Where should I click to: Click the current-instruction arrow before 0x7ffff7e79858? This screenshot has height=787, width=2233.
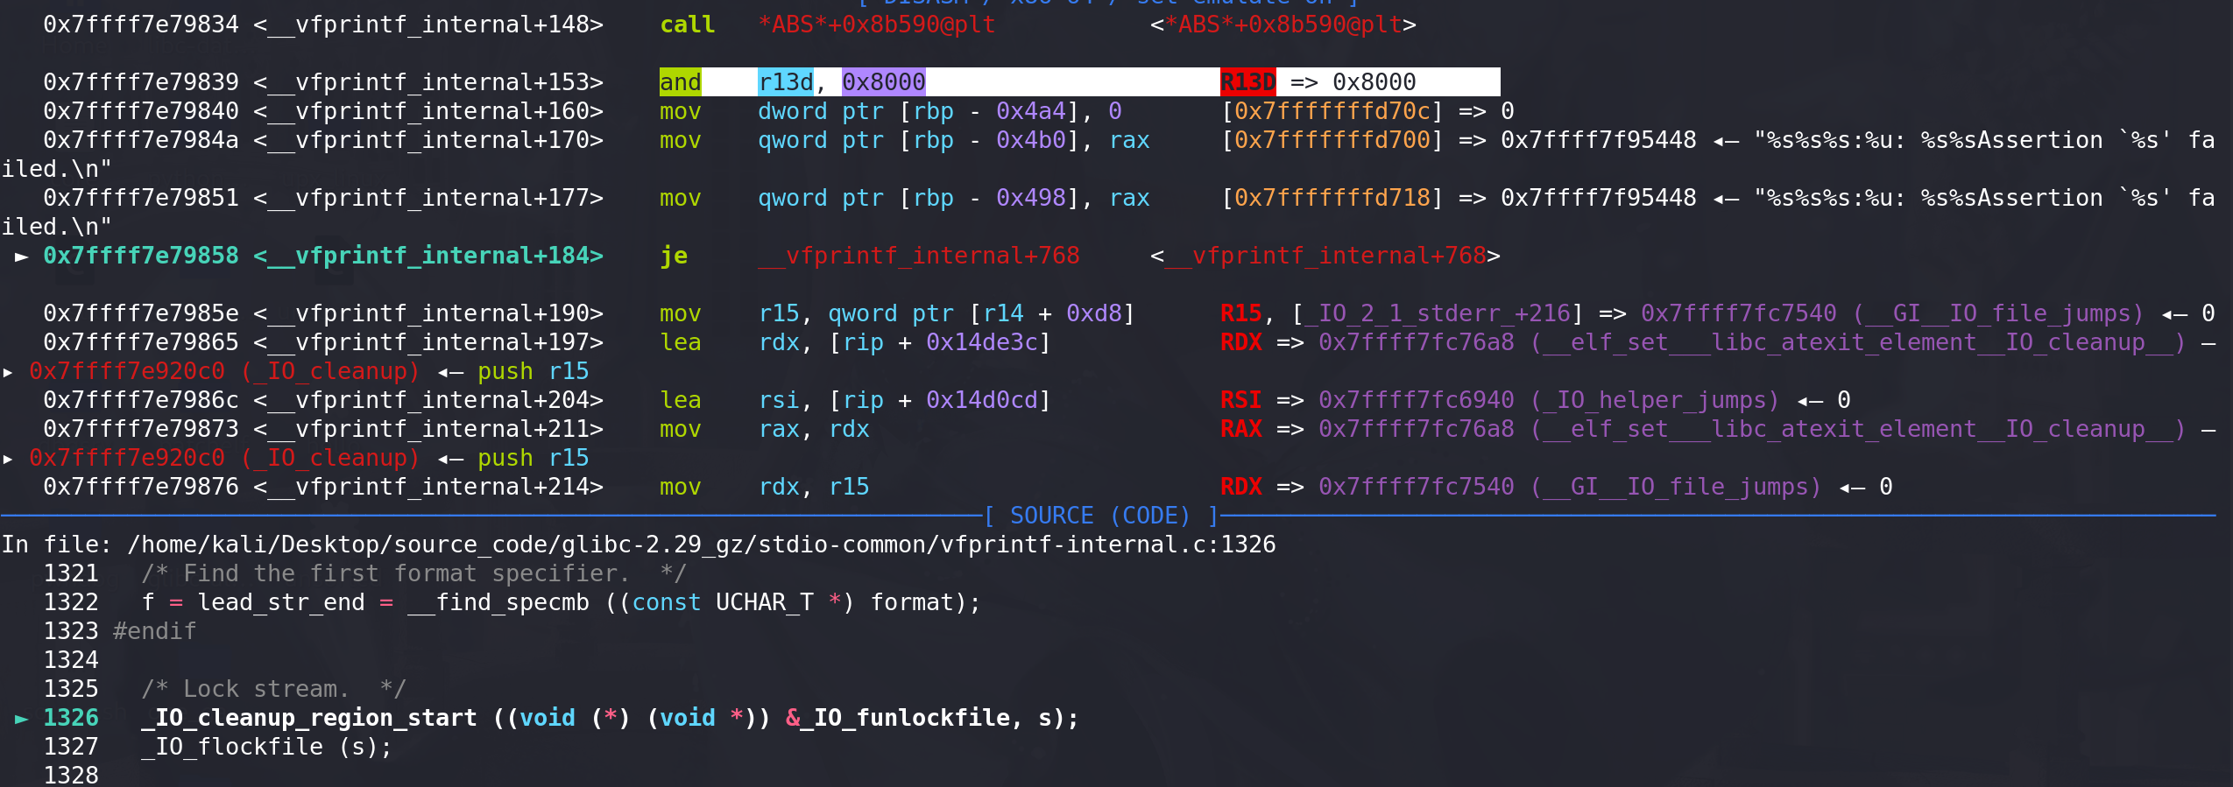[x=22, y=256]
